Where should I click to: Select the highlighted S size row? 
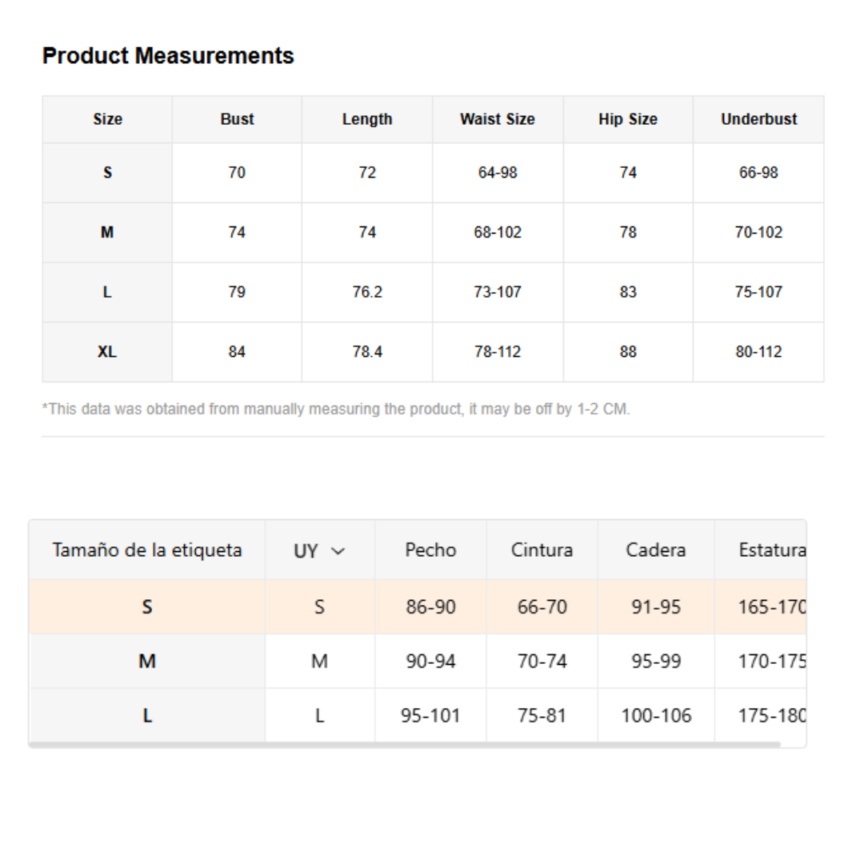click(x=147, y=607)
